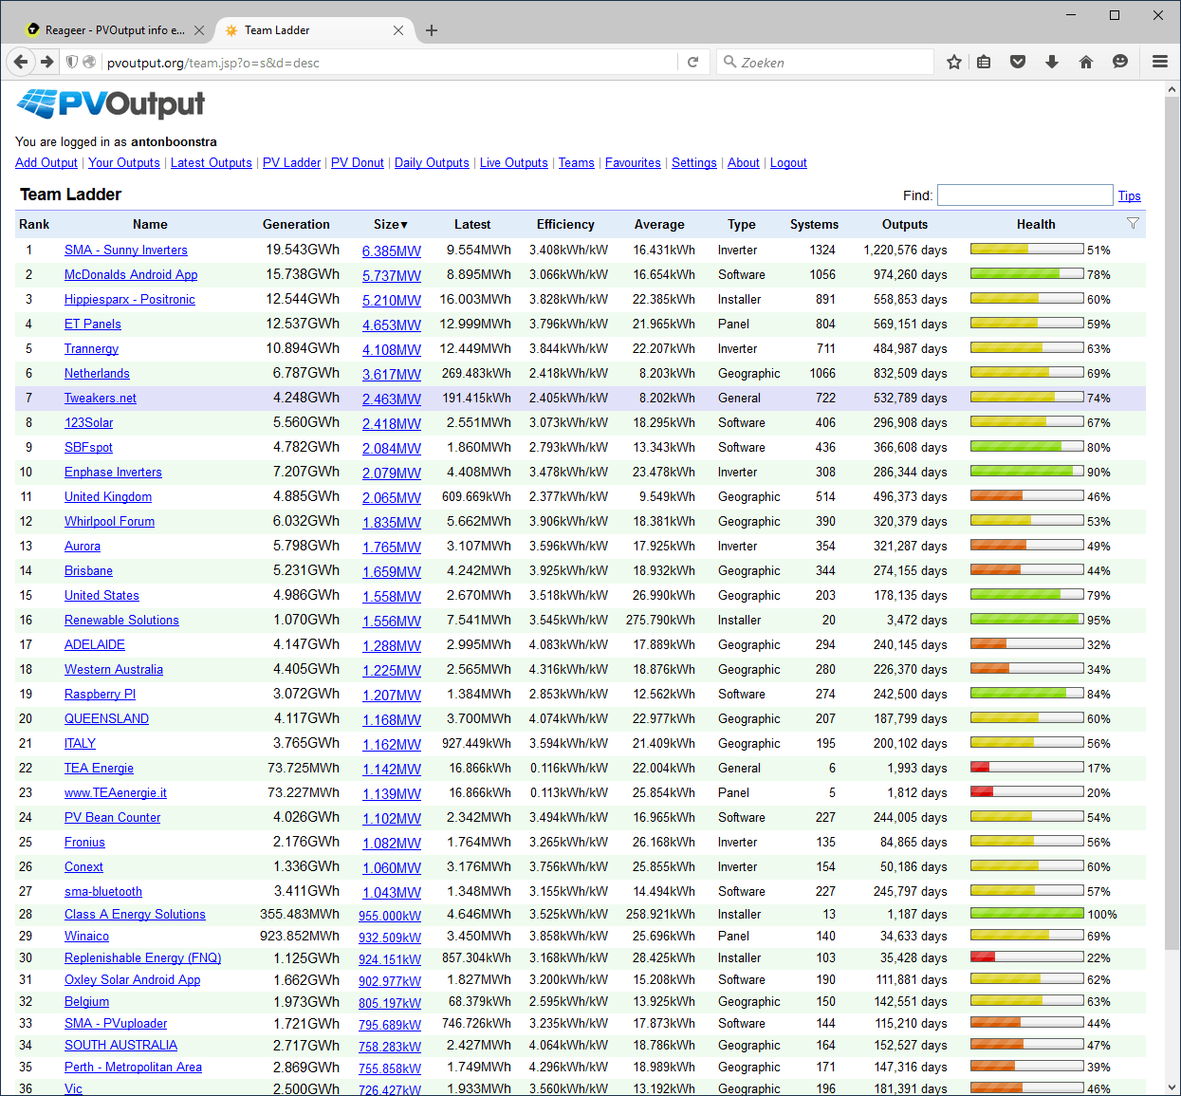Go to the Home page icon
This screenshot has width=1181, height=1096.
(x=1086, y=62)
